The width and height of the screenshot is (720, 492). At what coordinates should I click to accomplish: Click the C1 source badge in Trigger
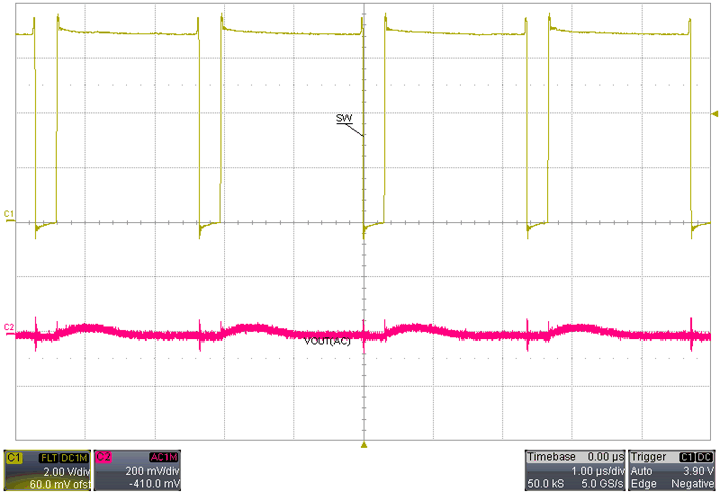(687, 457)
